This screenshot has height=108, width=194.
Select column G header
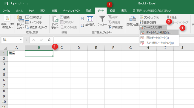(x=130, y=48)
